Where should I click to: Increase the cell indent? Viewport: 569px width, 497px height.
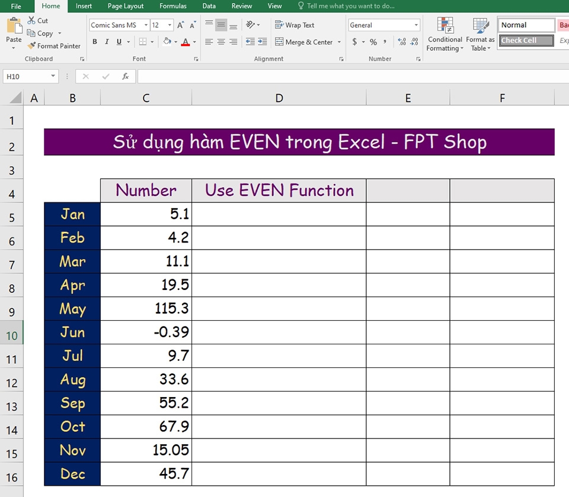[x=263, y=41]
